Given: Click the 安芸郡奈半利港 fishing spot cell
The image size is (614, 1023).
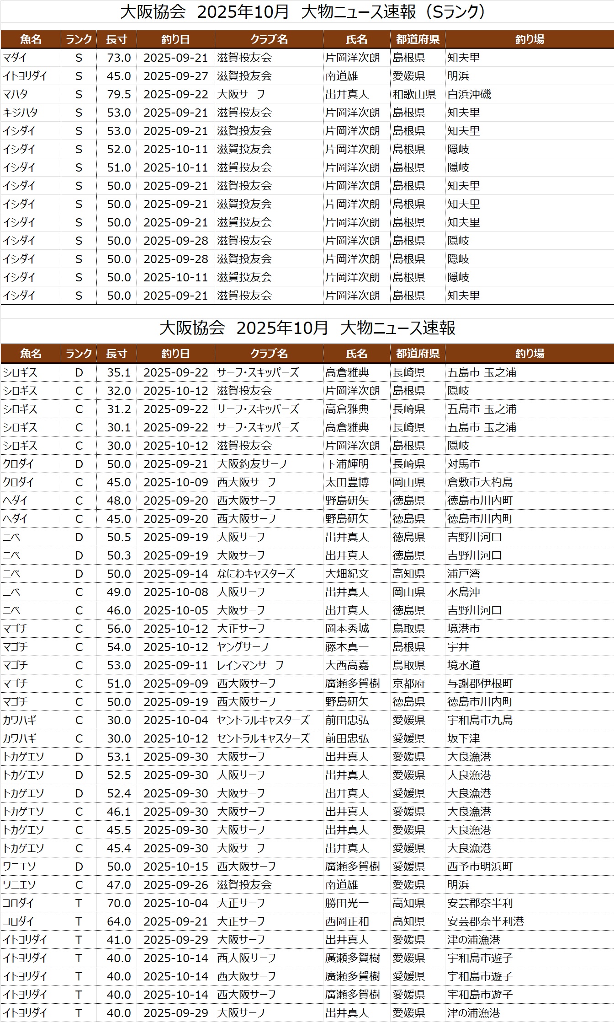Looking at the screenshot, I should 485,921.
